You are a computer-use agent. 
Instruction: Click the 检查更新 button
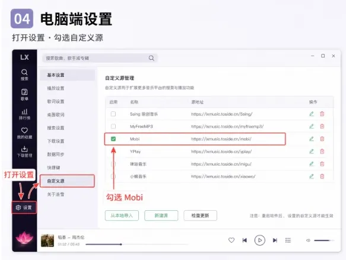[x=201, y=216]
